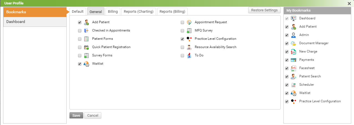Check the MFQ Survey checkbox
The width and height of the screenshot is (354, 125).
click(182, 31)
